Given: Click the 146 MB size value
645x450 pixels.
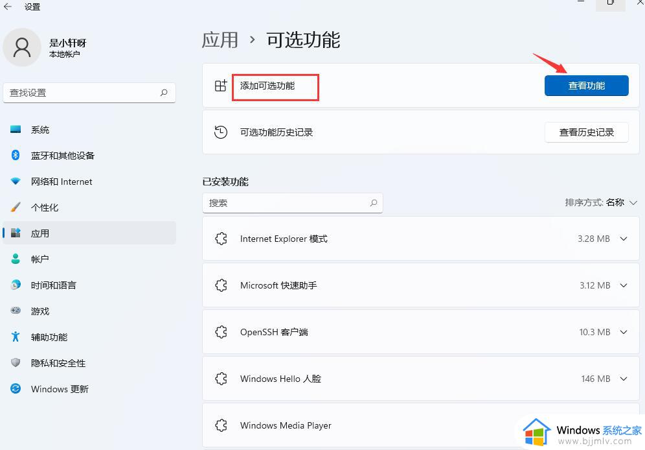Looking at the screenshot, I should [x=596, y=379].
